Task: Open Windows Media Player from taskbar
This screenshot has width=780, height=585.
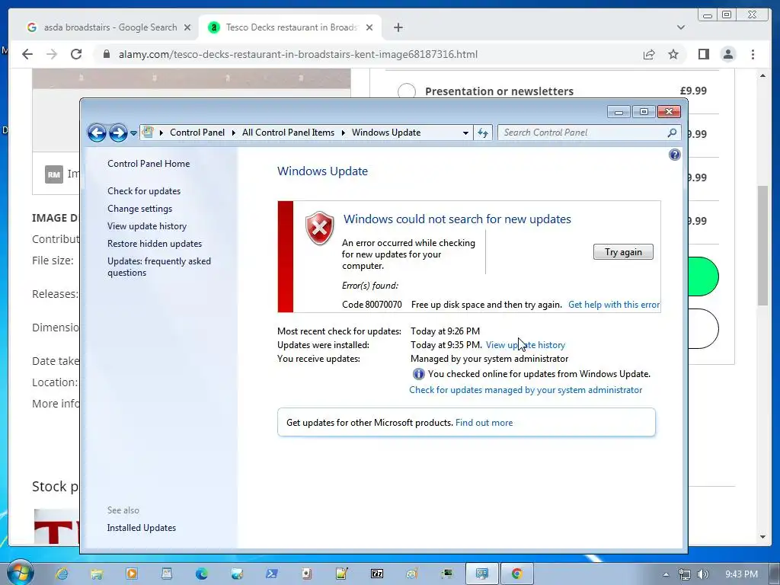Action: (x=131, y=574)
